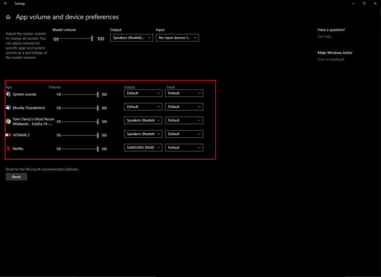Go back with the arrow icon
The image size is (381, 277).
[x=6, y=3]
